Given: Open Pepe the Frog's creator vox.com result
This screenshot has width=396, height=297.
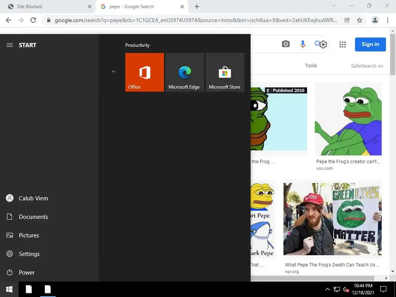Looking at the screenshot, I should click(x=348, y=162).
